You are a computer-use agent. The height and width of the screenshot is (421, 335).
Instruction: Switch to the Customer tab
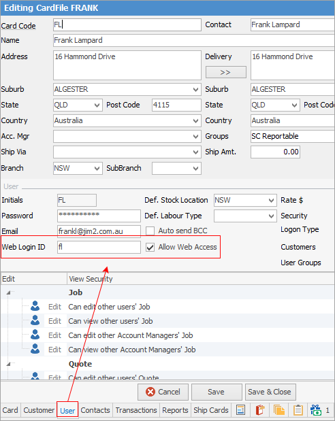tap(39, 410)
